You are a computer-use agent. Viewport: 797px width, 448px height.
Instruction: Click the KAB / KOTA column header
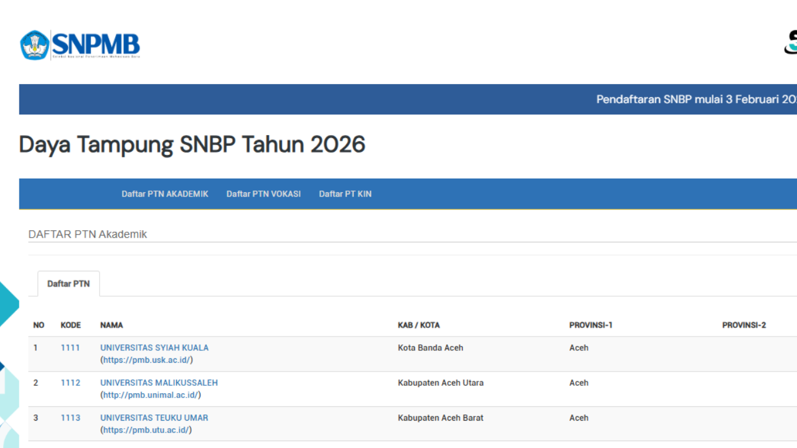(419, 325)
